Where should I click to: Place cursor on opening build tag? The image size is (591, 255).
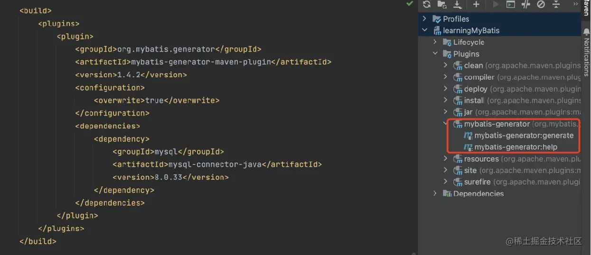(36, 11)
